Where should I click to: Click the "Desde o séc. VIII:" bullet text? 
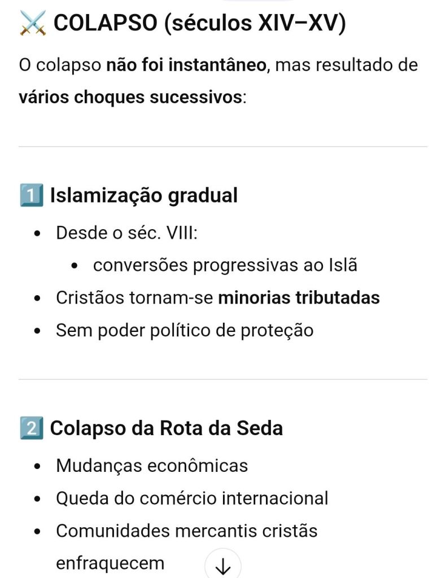tap(126, 233)
